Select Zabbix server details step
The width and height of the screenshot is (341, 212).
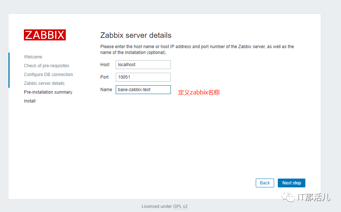[x=44, y=83]
